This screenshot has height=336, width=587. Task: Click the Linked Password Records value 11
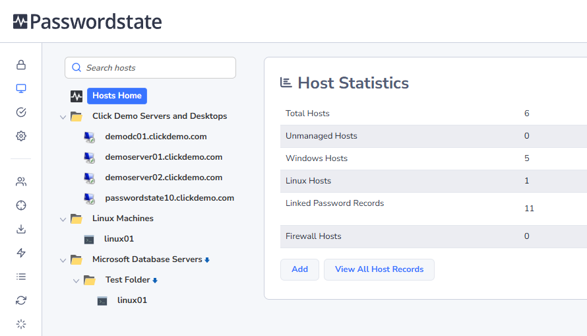point(529,209)
